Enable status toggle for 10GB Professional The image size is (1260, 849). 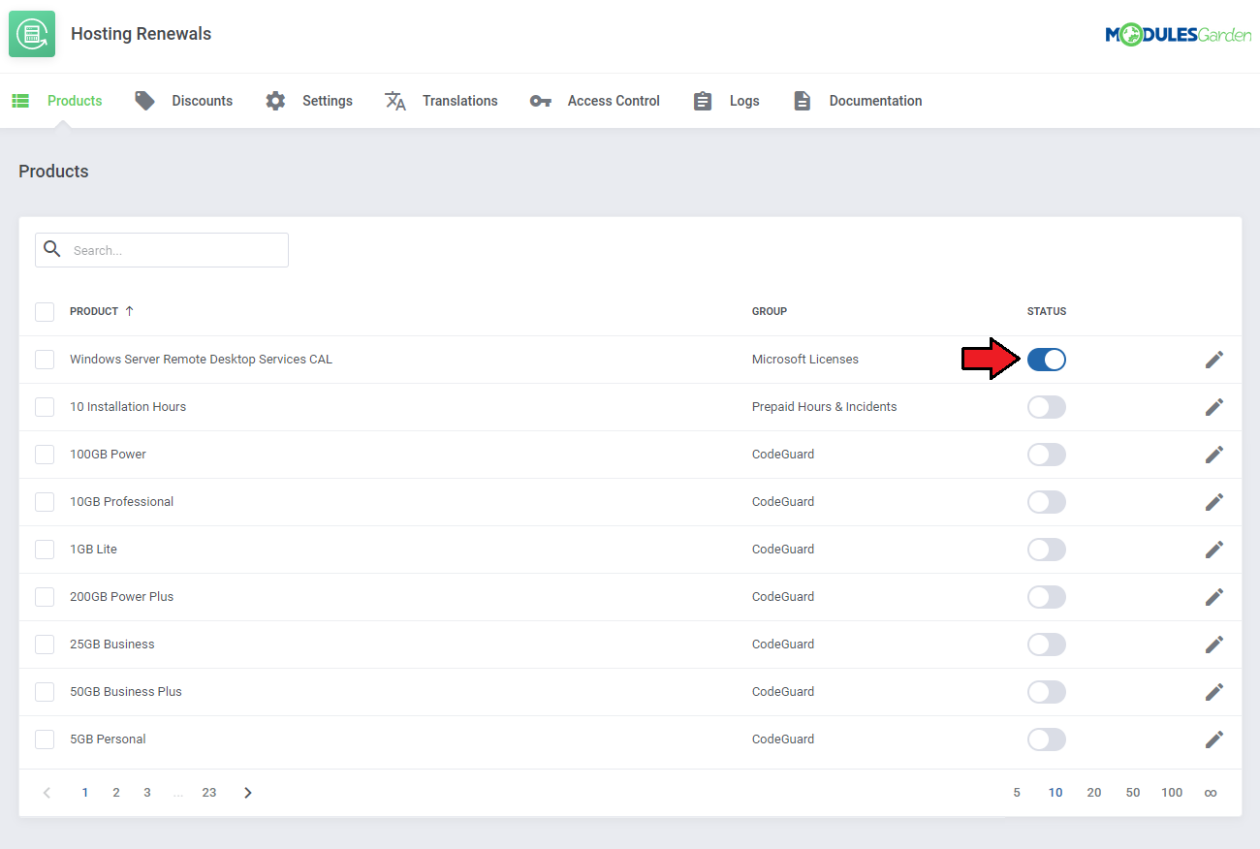(x=1047, y=502)
